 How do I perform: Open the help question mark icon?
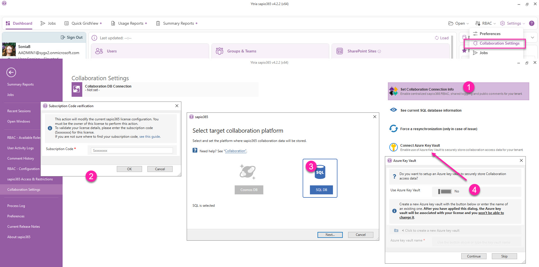pos(532,23)
